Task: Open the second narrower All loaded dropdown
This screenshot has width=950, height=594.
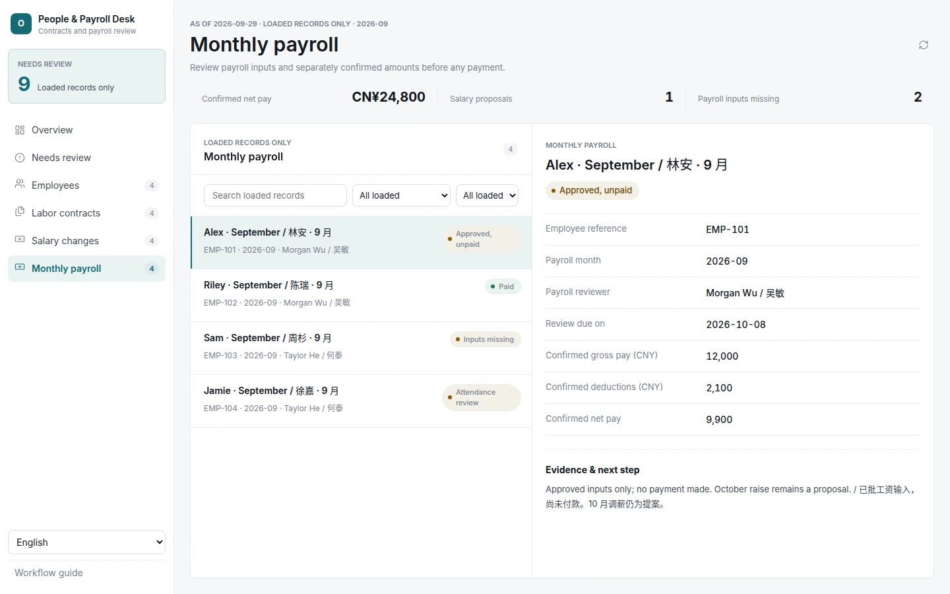Action: click(x=488, y=195)
